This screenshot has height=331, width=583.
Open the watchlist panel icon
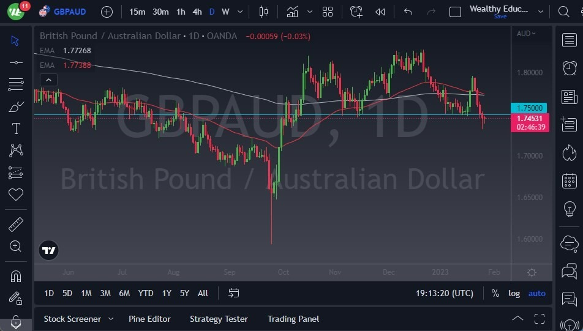coord(570,40)
